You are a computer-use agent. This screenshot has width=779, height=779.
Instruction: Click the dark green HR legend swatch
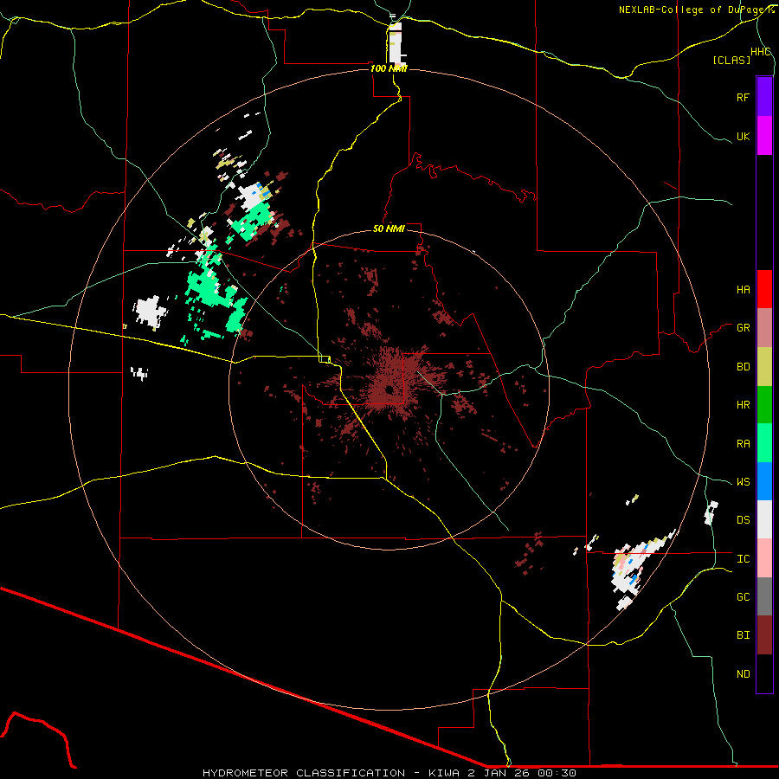pos(764,404)
